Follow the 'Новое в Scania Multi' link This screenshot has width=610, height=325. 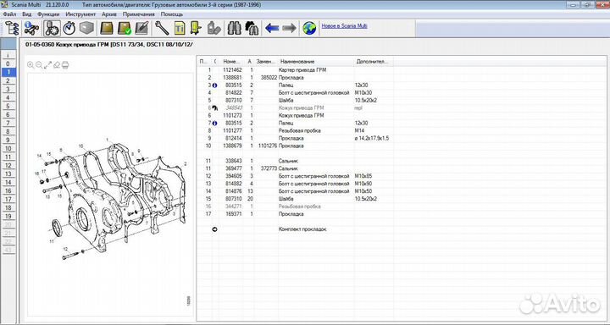344,26
